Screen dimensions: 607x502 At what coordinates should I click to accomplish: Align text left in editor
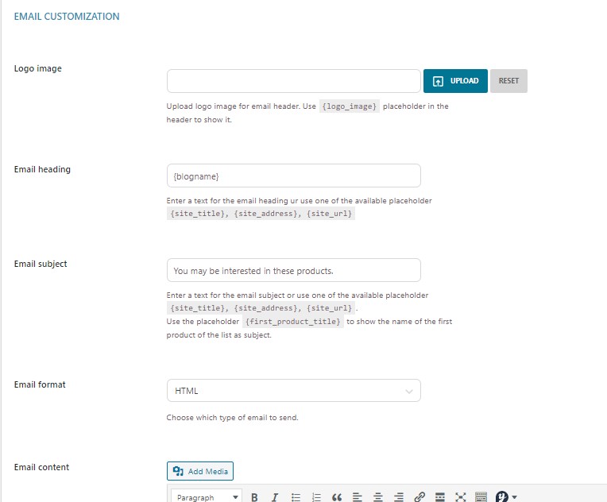(358, 497)
